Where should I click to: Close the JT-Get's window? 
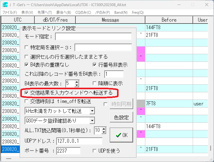(x=207, y=5)
